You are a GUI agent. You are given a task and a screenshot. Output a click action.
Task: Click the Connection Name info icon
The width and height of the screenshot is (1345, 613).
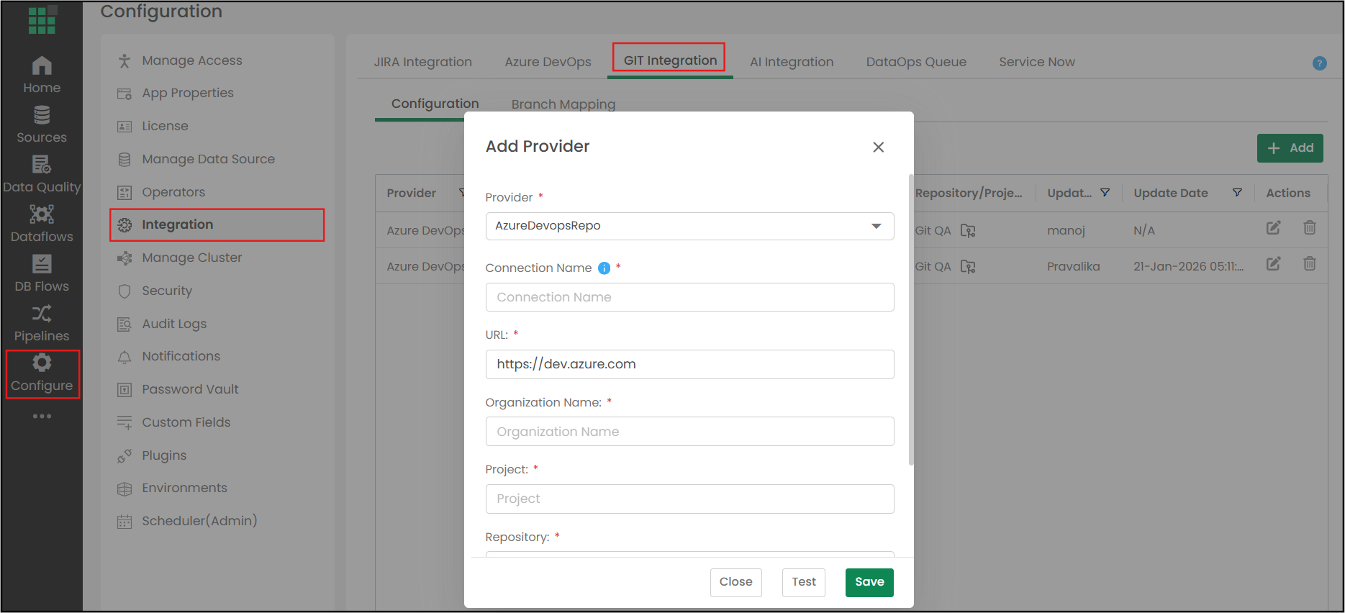click(x=604, y=268)
